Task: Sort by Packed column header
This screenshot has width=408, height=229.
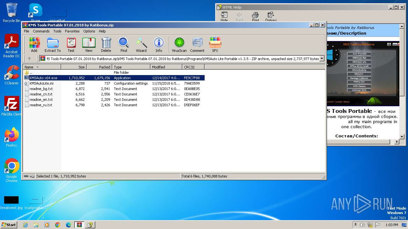Action: pos(99,67)
